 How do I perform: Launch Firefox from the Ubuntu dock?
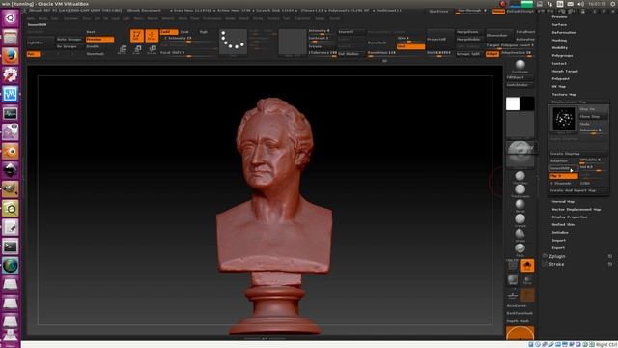coord(11,56)
